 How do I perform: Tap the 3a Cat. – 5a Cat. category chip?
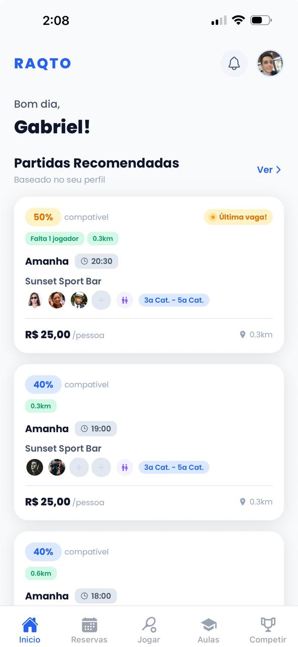[174, 300]
